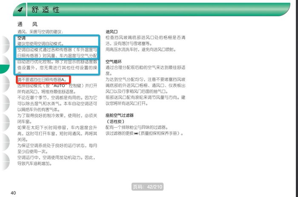Click the 进风口 heading
Image resolution: width=298 pixels, height=197 pixels.
111,31
